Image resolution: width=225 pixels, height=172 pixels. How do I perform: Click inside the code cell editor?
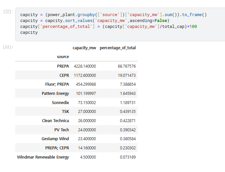[x=120, y=24]
